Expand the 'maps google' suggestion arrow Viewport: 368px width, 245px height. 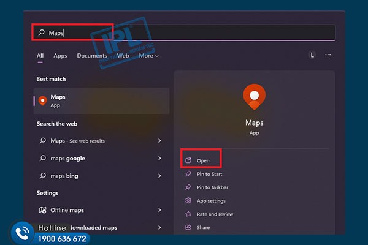pyautogui.click(x=159, y=158)
